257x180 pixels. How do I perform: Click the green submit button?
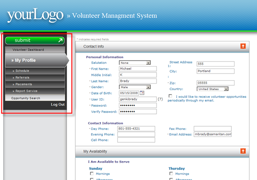35,40
